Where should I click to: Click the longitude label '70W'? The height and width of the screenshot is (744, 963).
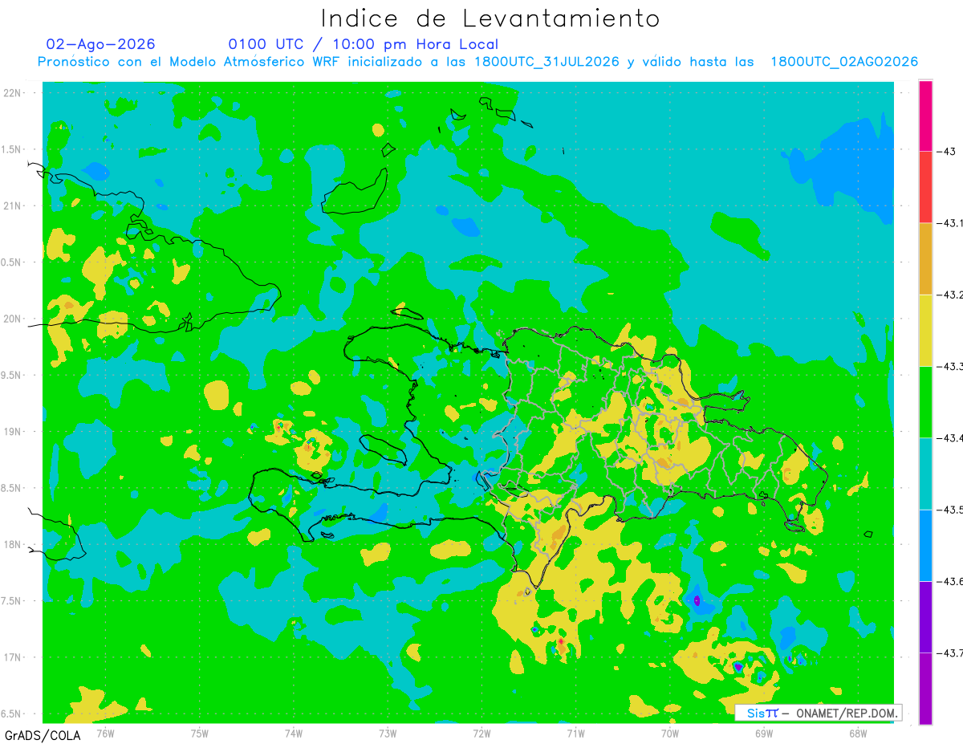click(x=670, y=734)
